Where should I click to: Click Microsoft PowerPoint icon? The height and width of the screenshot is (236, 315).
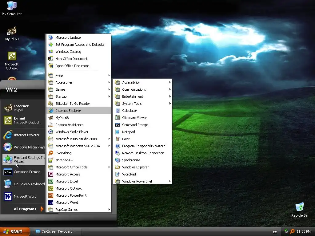pos(51,195)
